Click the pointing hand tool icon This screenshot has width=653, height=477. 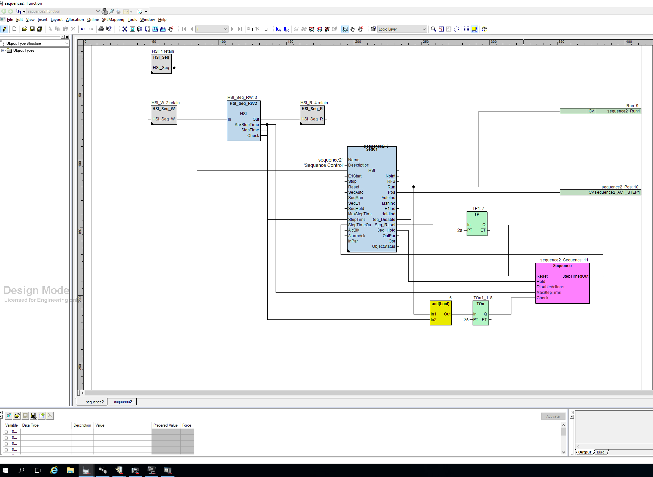point(353,29)
